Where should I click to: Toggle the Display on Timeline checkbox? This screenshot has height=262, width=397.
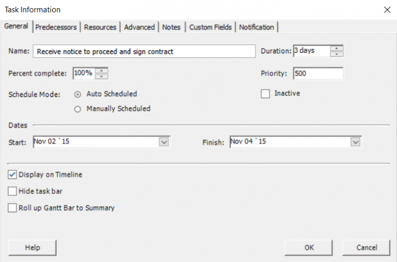tap(13, 175)
